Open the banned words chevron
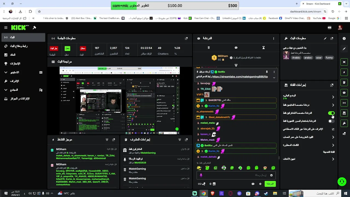 [333, 145]
